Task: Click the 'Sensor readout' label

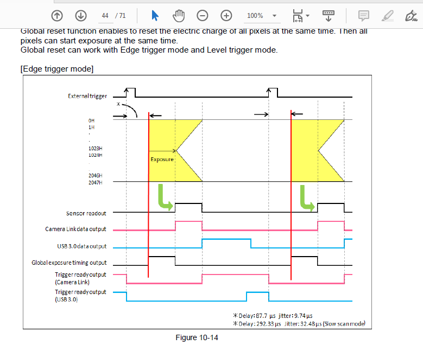Action: [86, 213]
